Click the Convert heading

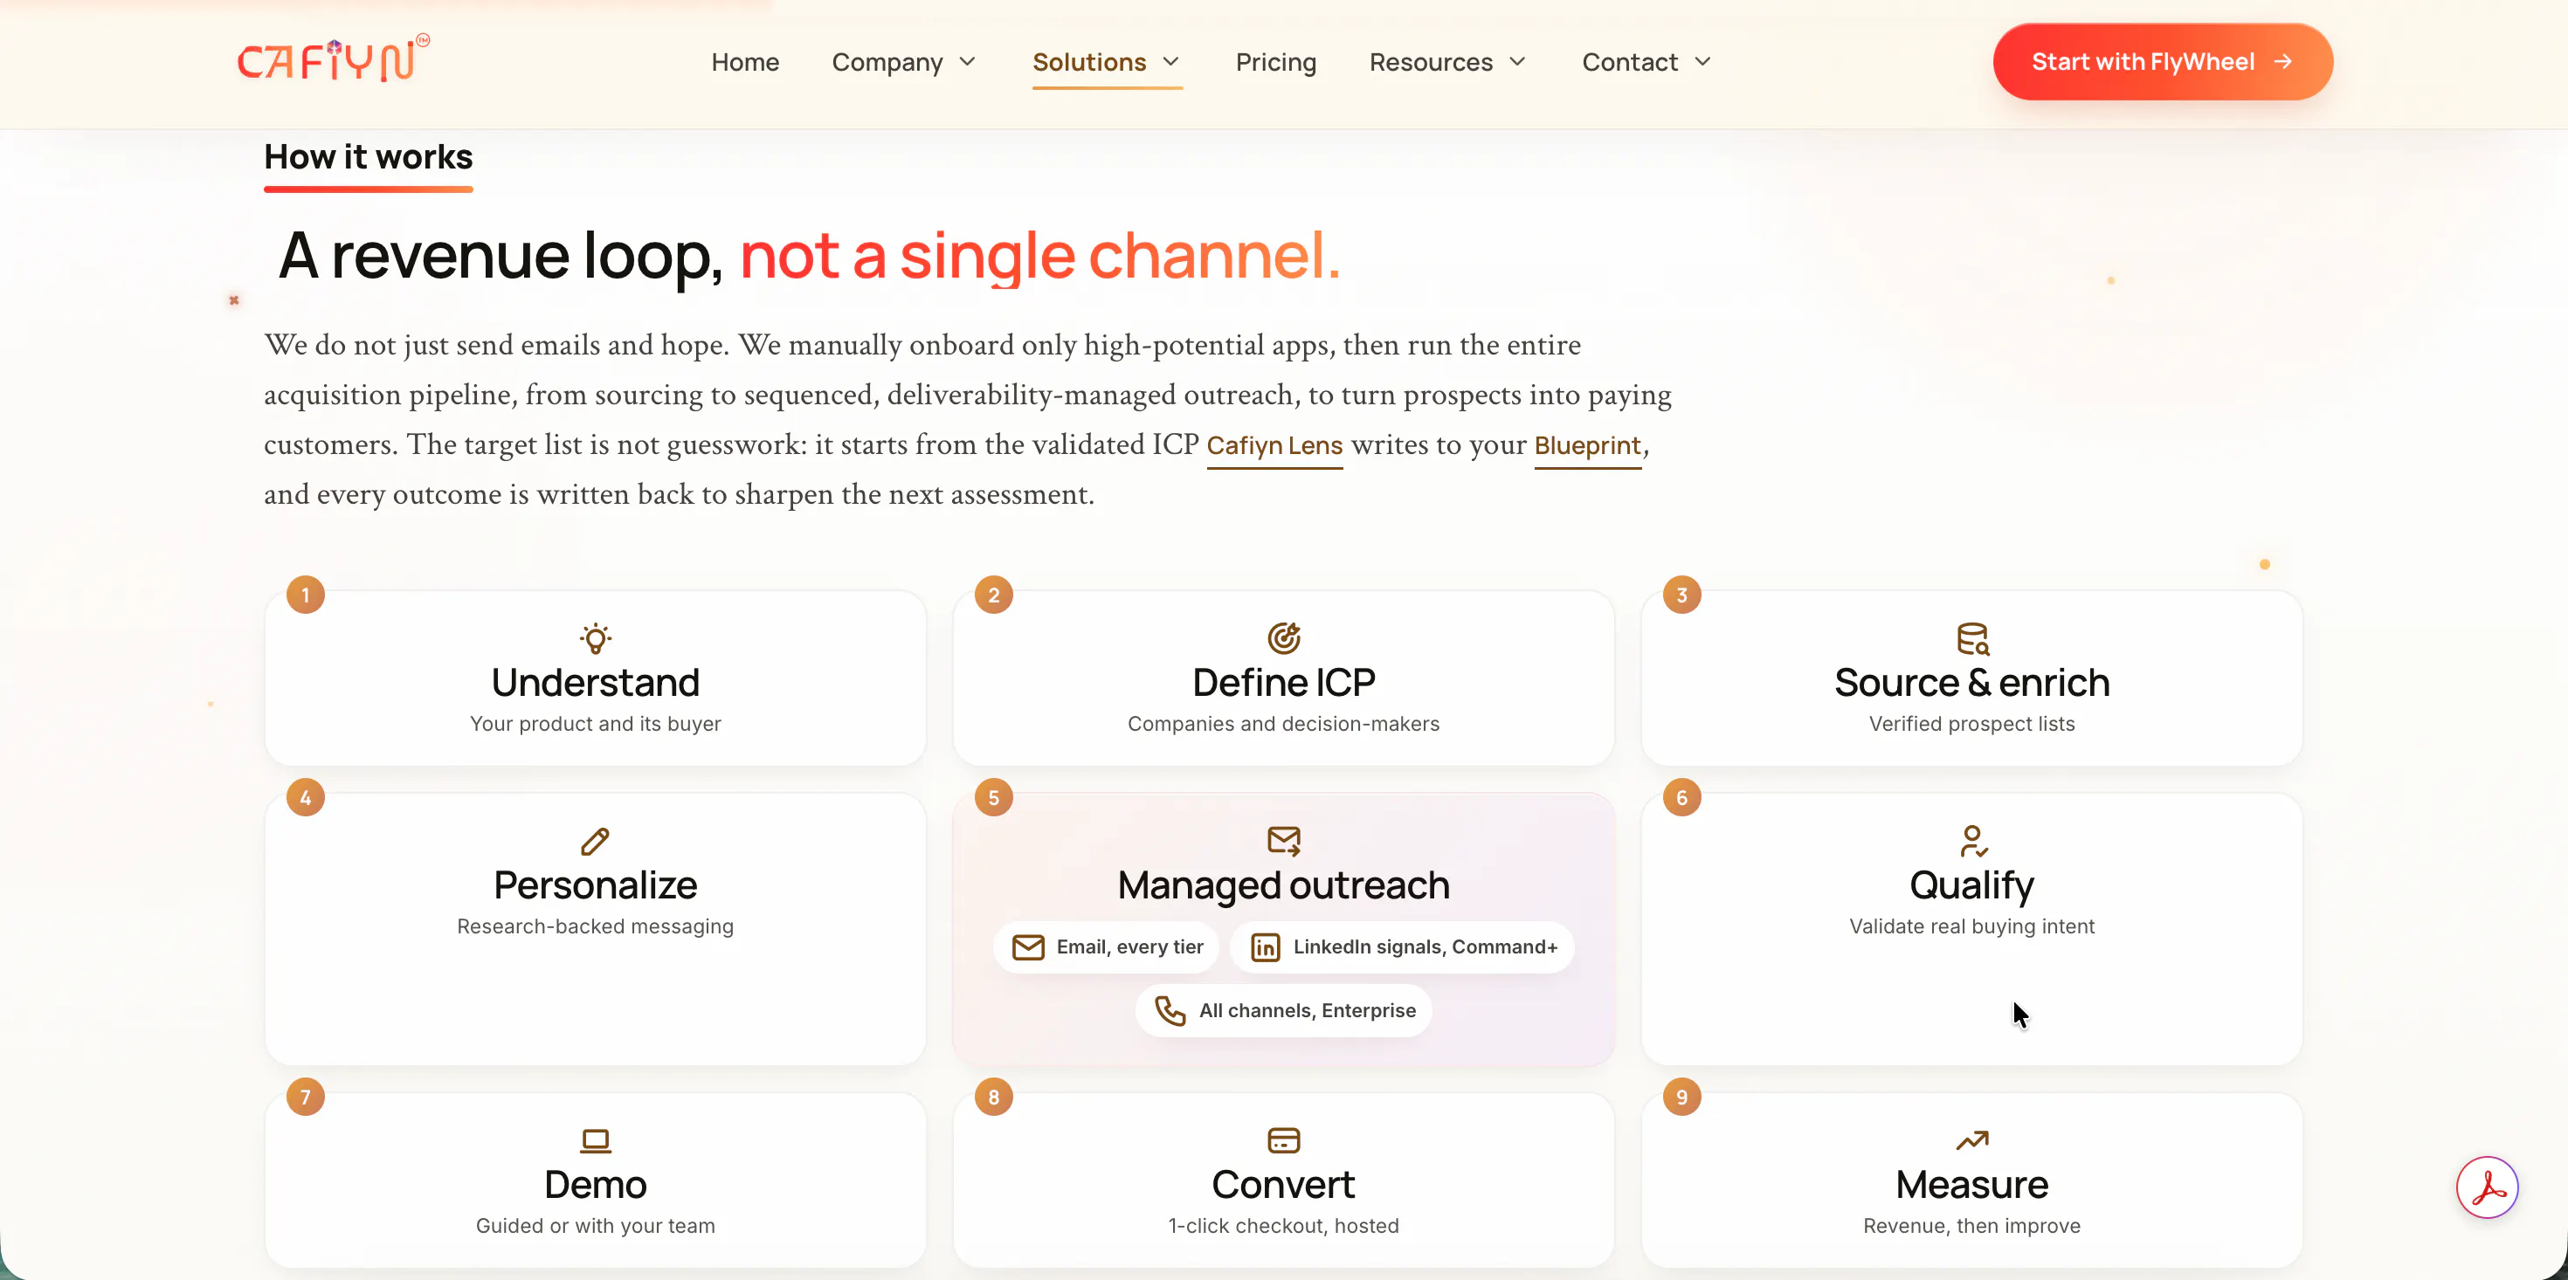(x=1283, y=1184)
